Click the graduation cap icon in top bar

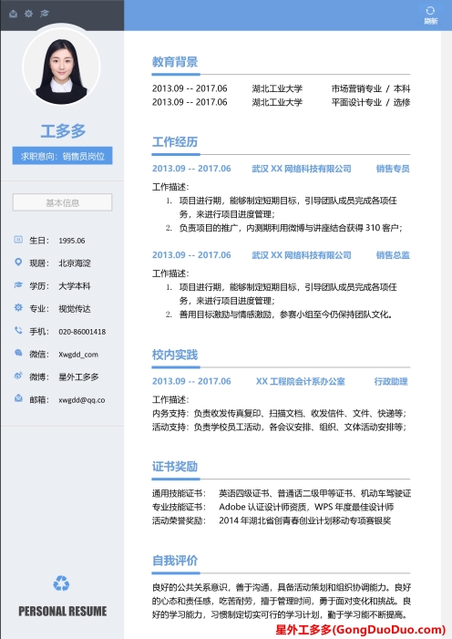(x=44, y=14)
